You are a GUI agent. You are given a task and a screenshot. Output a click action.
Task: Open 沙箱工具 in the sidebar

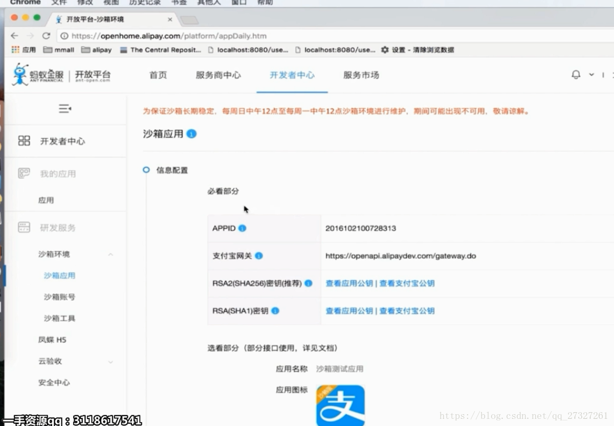click(59, 318)
